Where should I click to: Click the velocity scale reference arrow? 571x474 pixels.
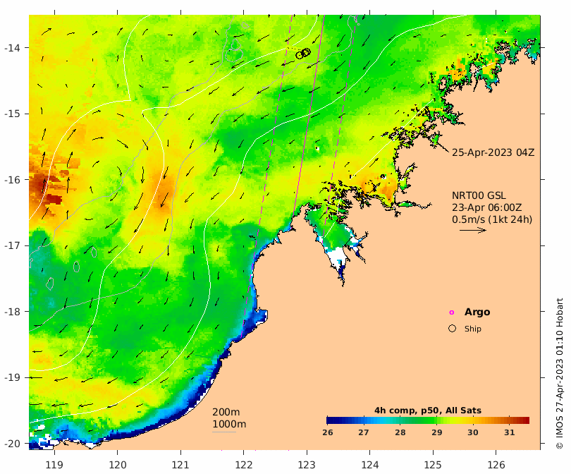pyautogui.click(x=473, y=230)
